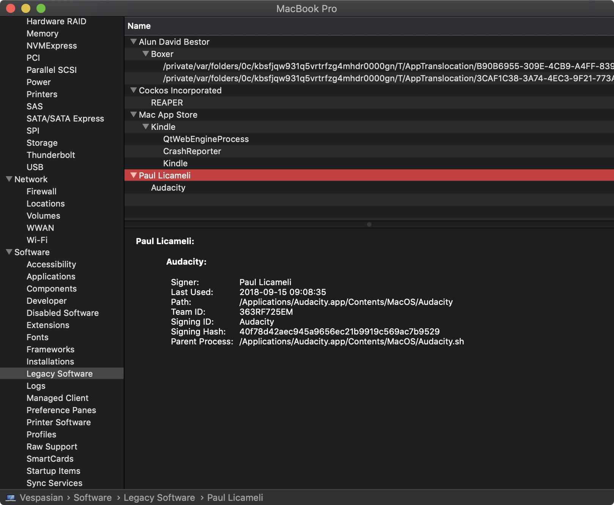Select the REAPER row

click(x=369, y=103)
